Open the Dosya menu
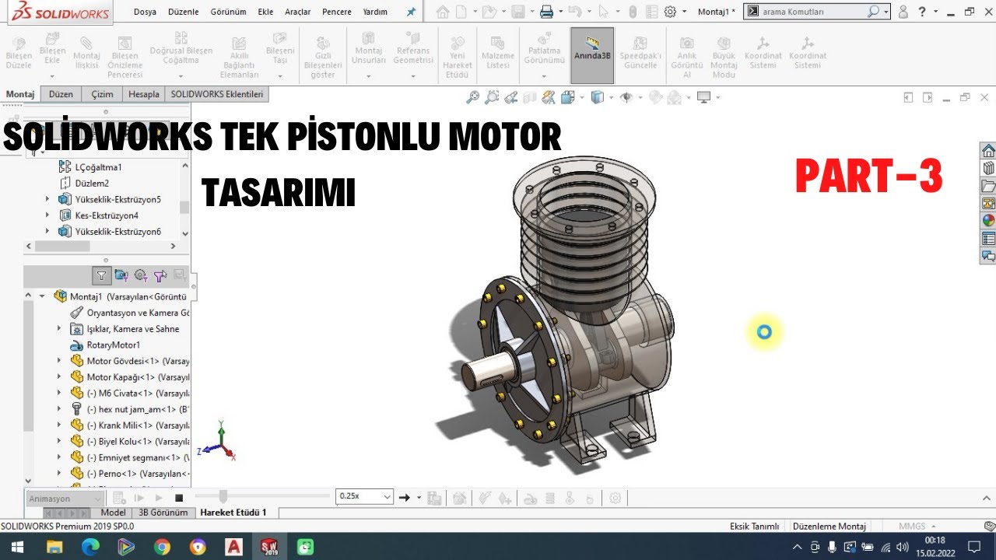The image size is (996, 560). tap(145, 12)
